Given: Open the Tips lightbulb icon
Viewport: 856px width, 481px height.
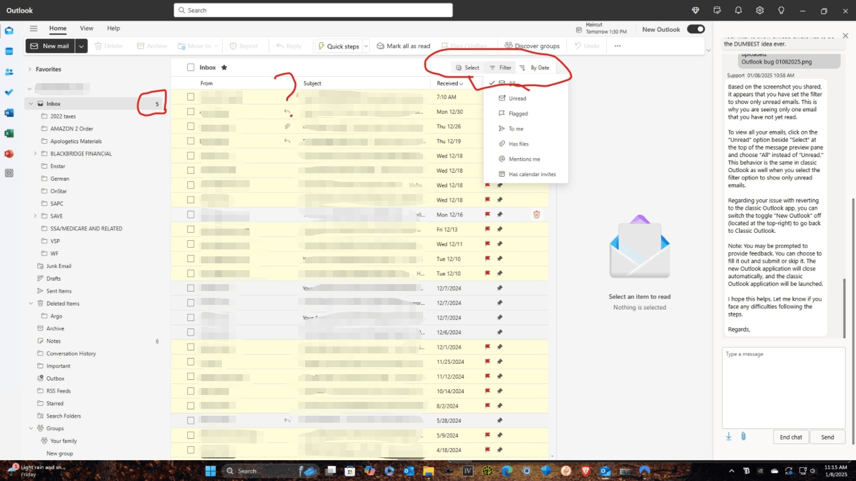Looking at the screenshot, I should (781, 10).
